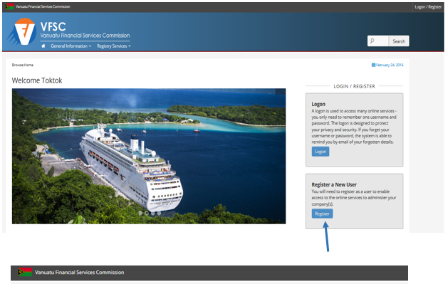Open the Registry Services dropdown
Viewport: 448px width, 284px height.
[114, 46]
